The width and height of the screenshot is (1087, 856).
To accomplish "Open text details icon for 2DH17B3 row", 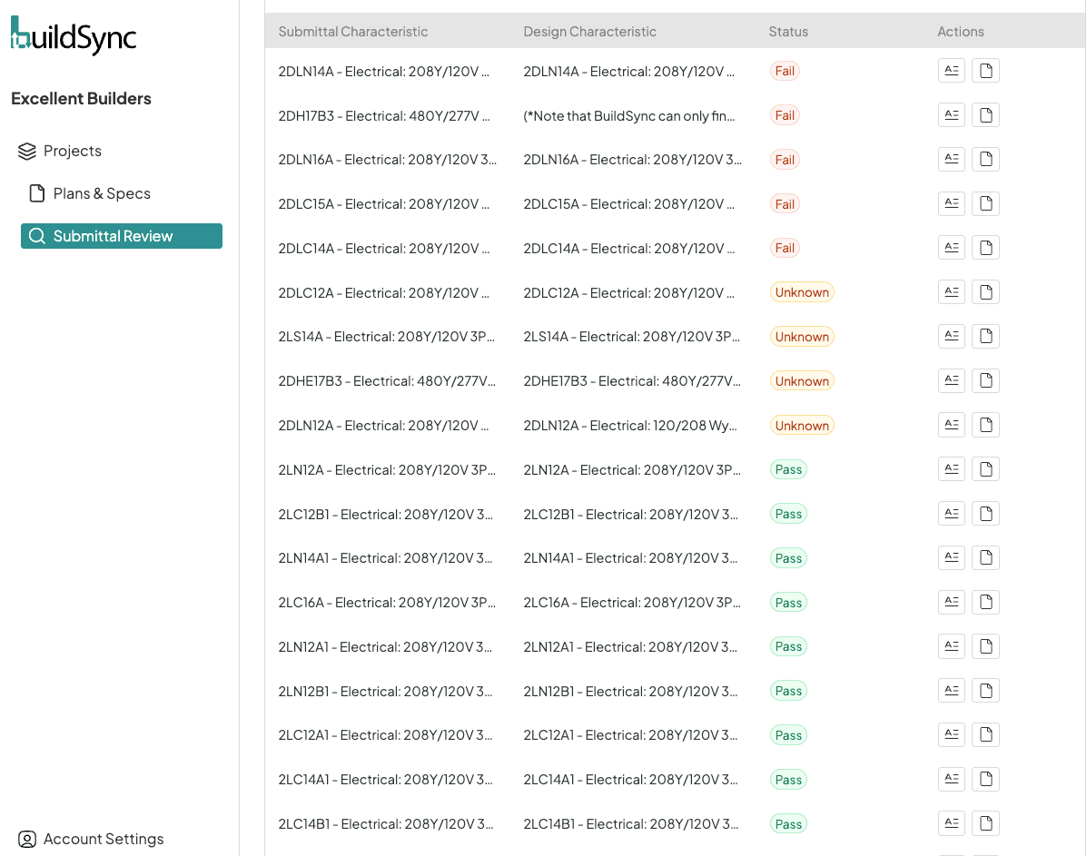I will [952, 115].
